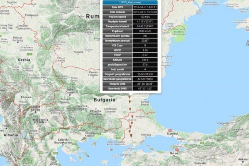Screen dimensions: 249x166
Task: Click the Temperatura baterii label
Action: [117, 26]
